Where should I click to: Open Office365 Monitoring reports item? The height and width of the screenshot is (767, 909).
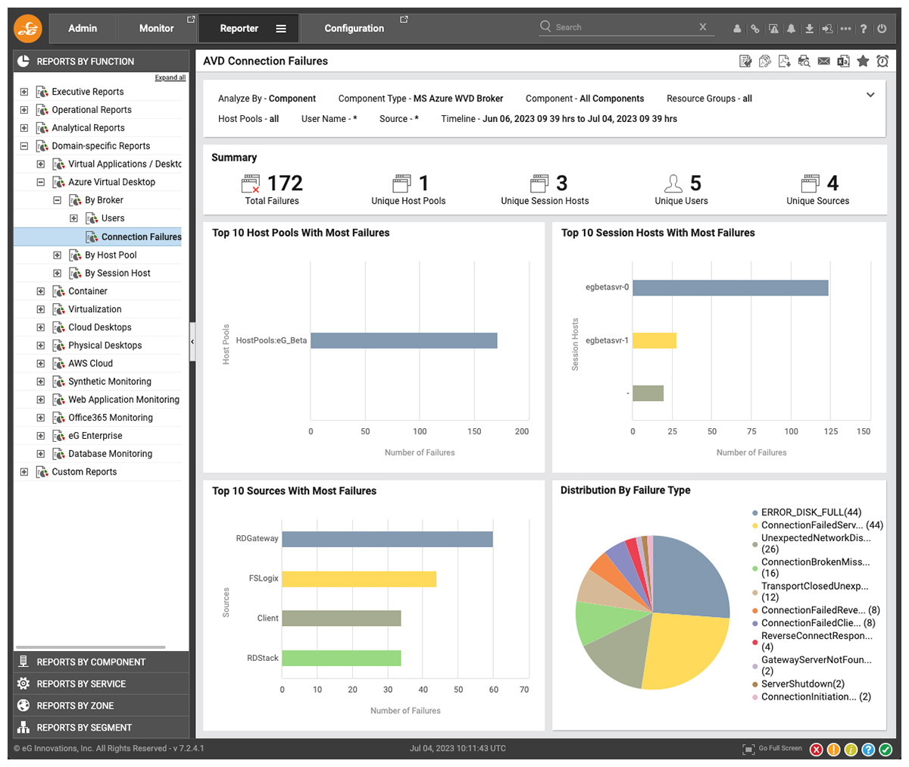coord(111,418)
